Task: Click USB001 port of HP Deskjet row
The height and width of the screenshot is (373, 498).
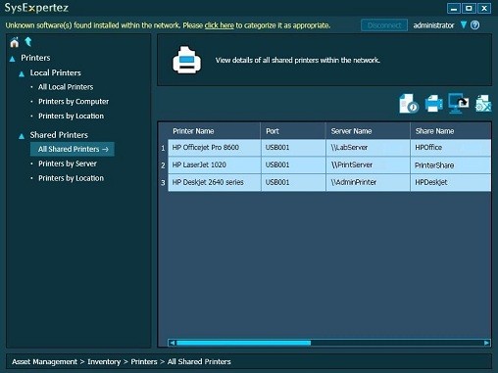Action: click(x=293, y=182)
